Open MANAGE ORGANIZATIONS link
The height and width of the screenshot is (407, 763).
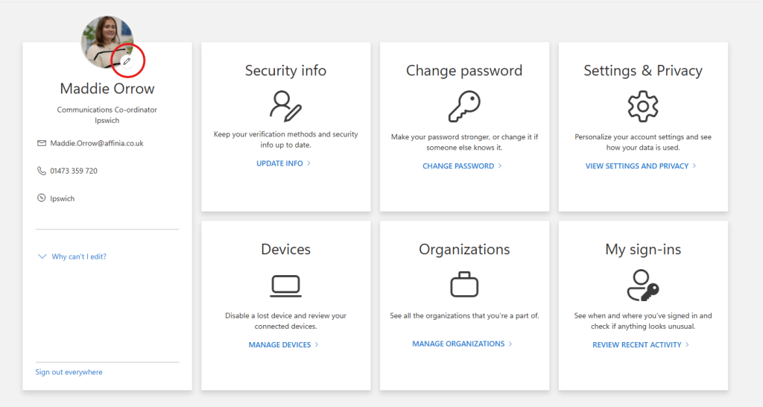[458, 344]
